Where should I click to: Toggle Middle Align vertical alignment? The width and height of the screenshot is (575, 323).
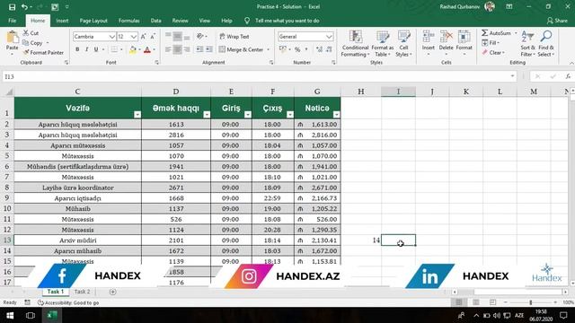(x=177, y=36)
